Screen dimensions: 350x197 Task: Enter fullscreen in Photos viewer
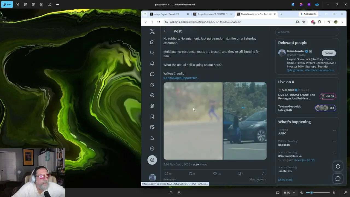coord(345,193)
